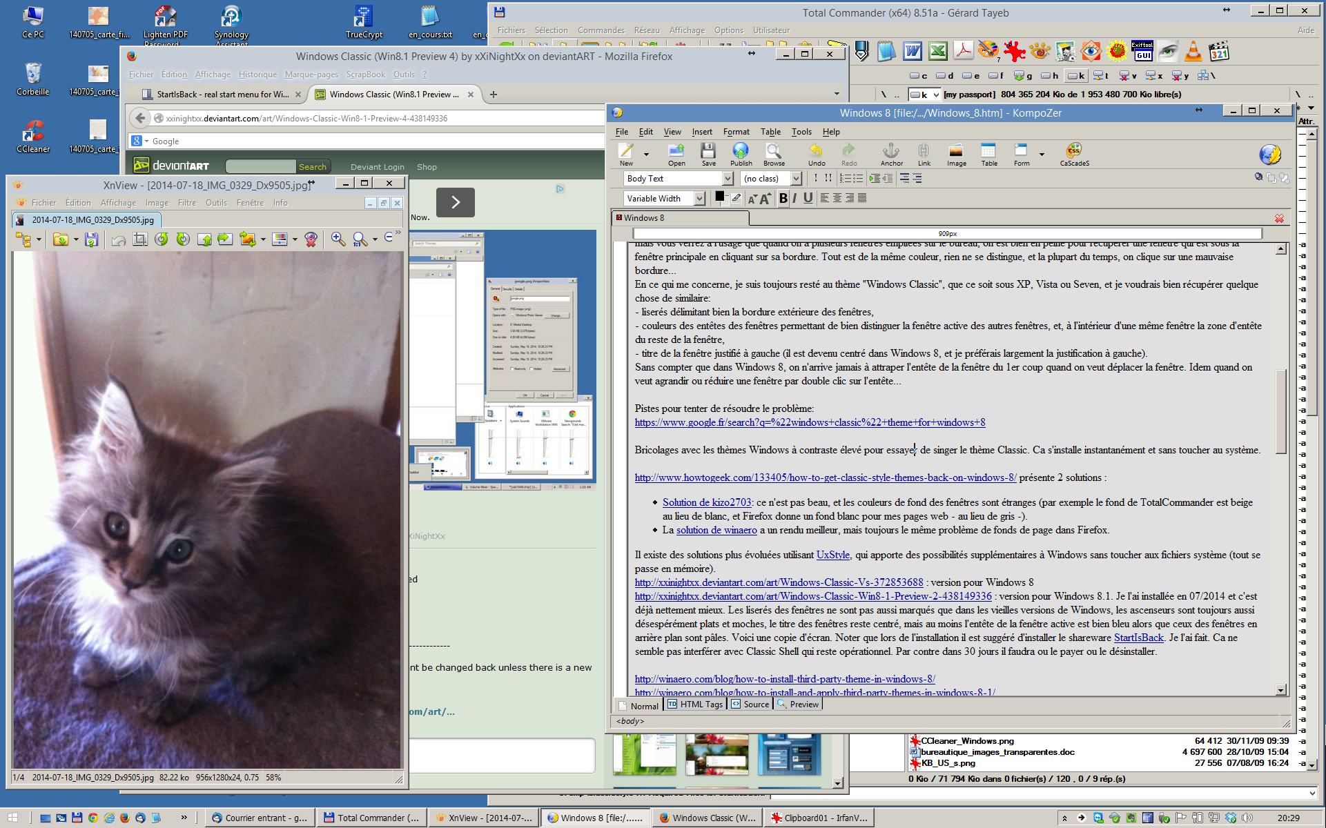Click KompoZer document vertical scrollbar thumb
1326x828 pixels.
[1280, 411]
